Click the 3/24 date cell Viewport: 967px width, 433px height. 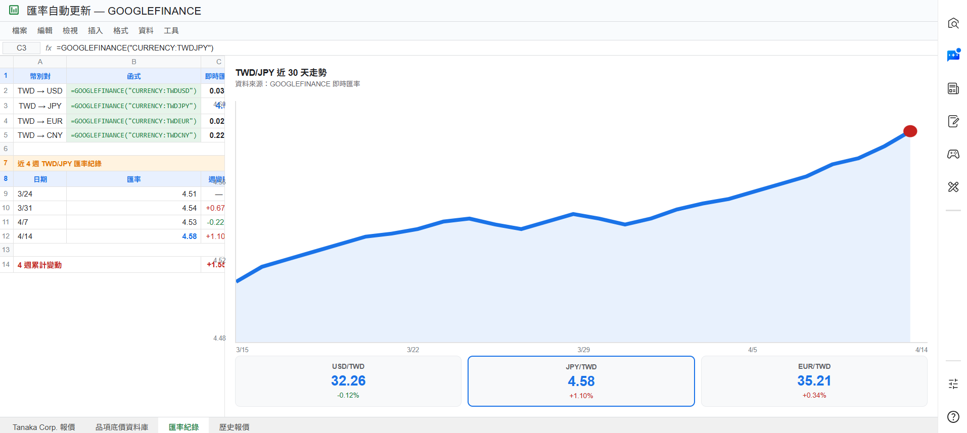40,194
